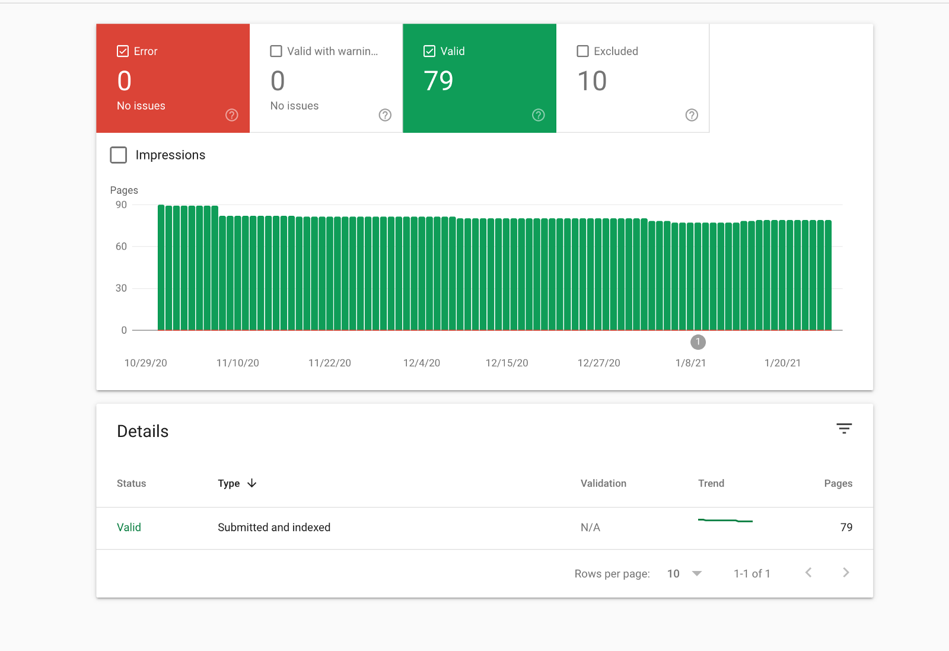Sort by Type column header

(229, 483)
